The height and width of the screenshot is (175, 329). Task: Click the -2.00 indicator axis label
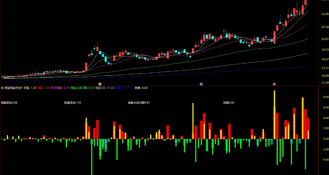(x=326, y=149)
